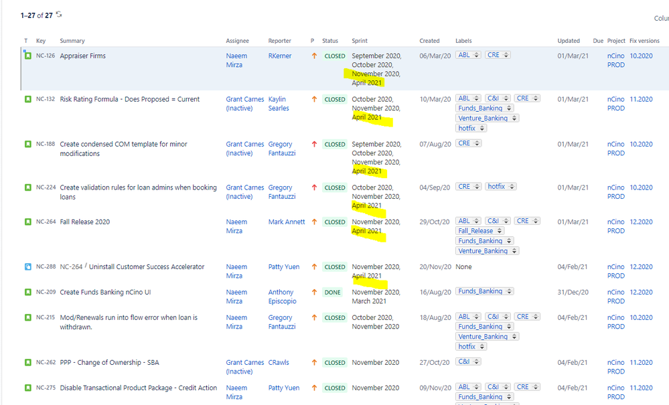Open the Fall_Release label dropdown on NC-264
669x405 pixels.
(499, 231)
